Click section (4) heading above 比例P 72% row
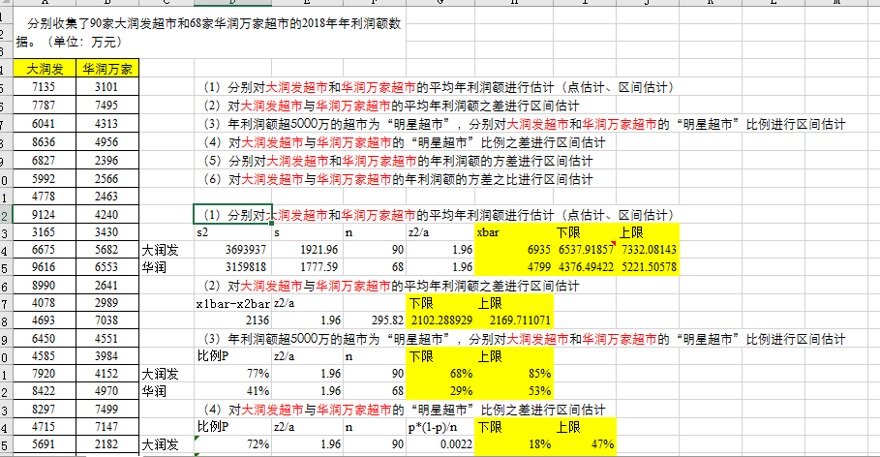This screenshot has width=880, height=457. pyautogui.click(x=404, y=410)
